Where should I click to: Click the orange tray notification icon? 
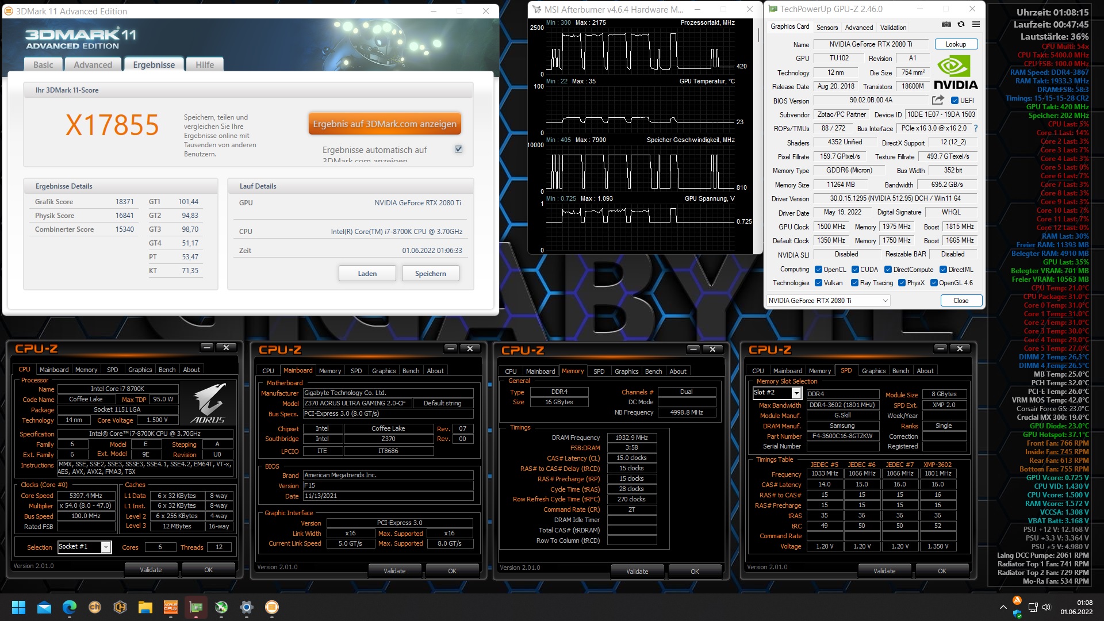pos(1017,601)
